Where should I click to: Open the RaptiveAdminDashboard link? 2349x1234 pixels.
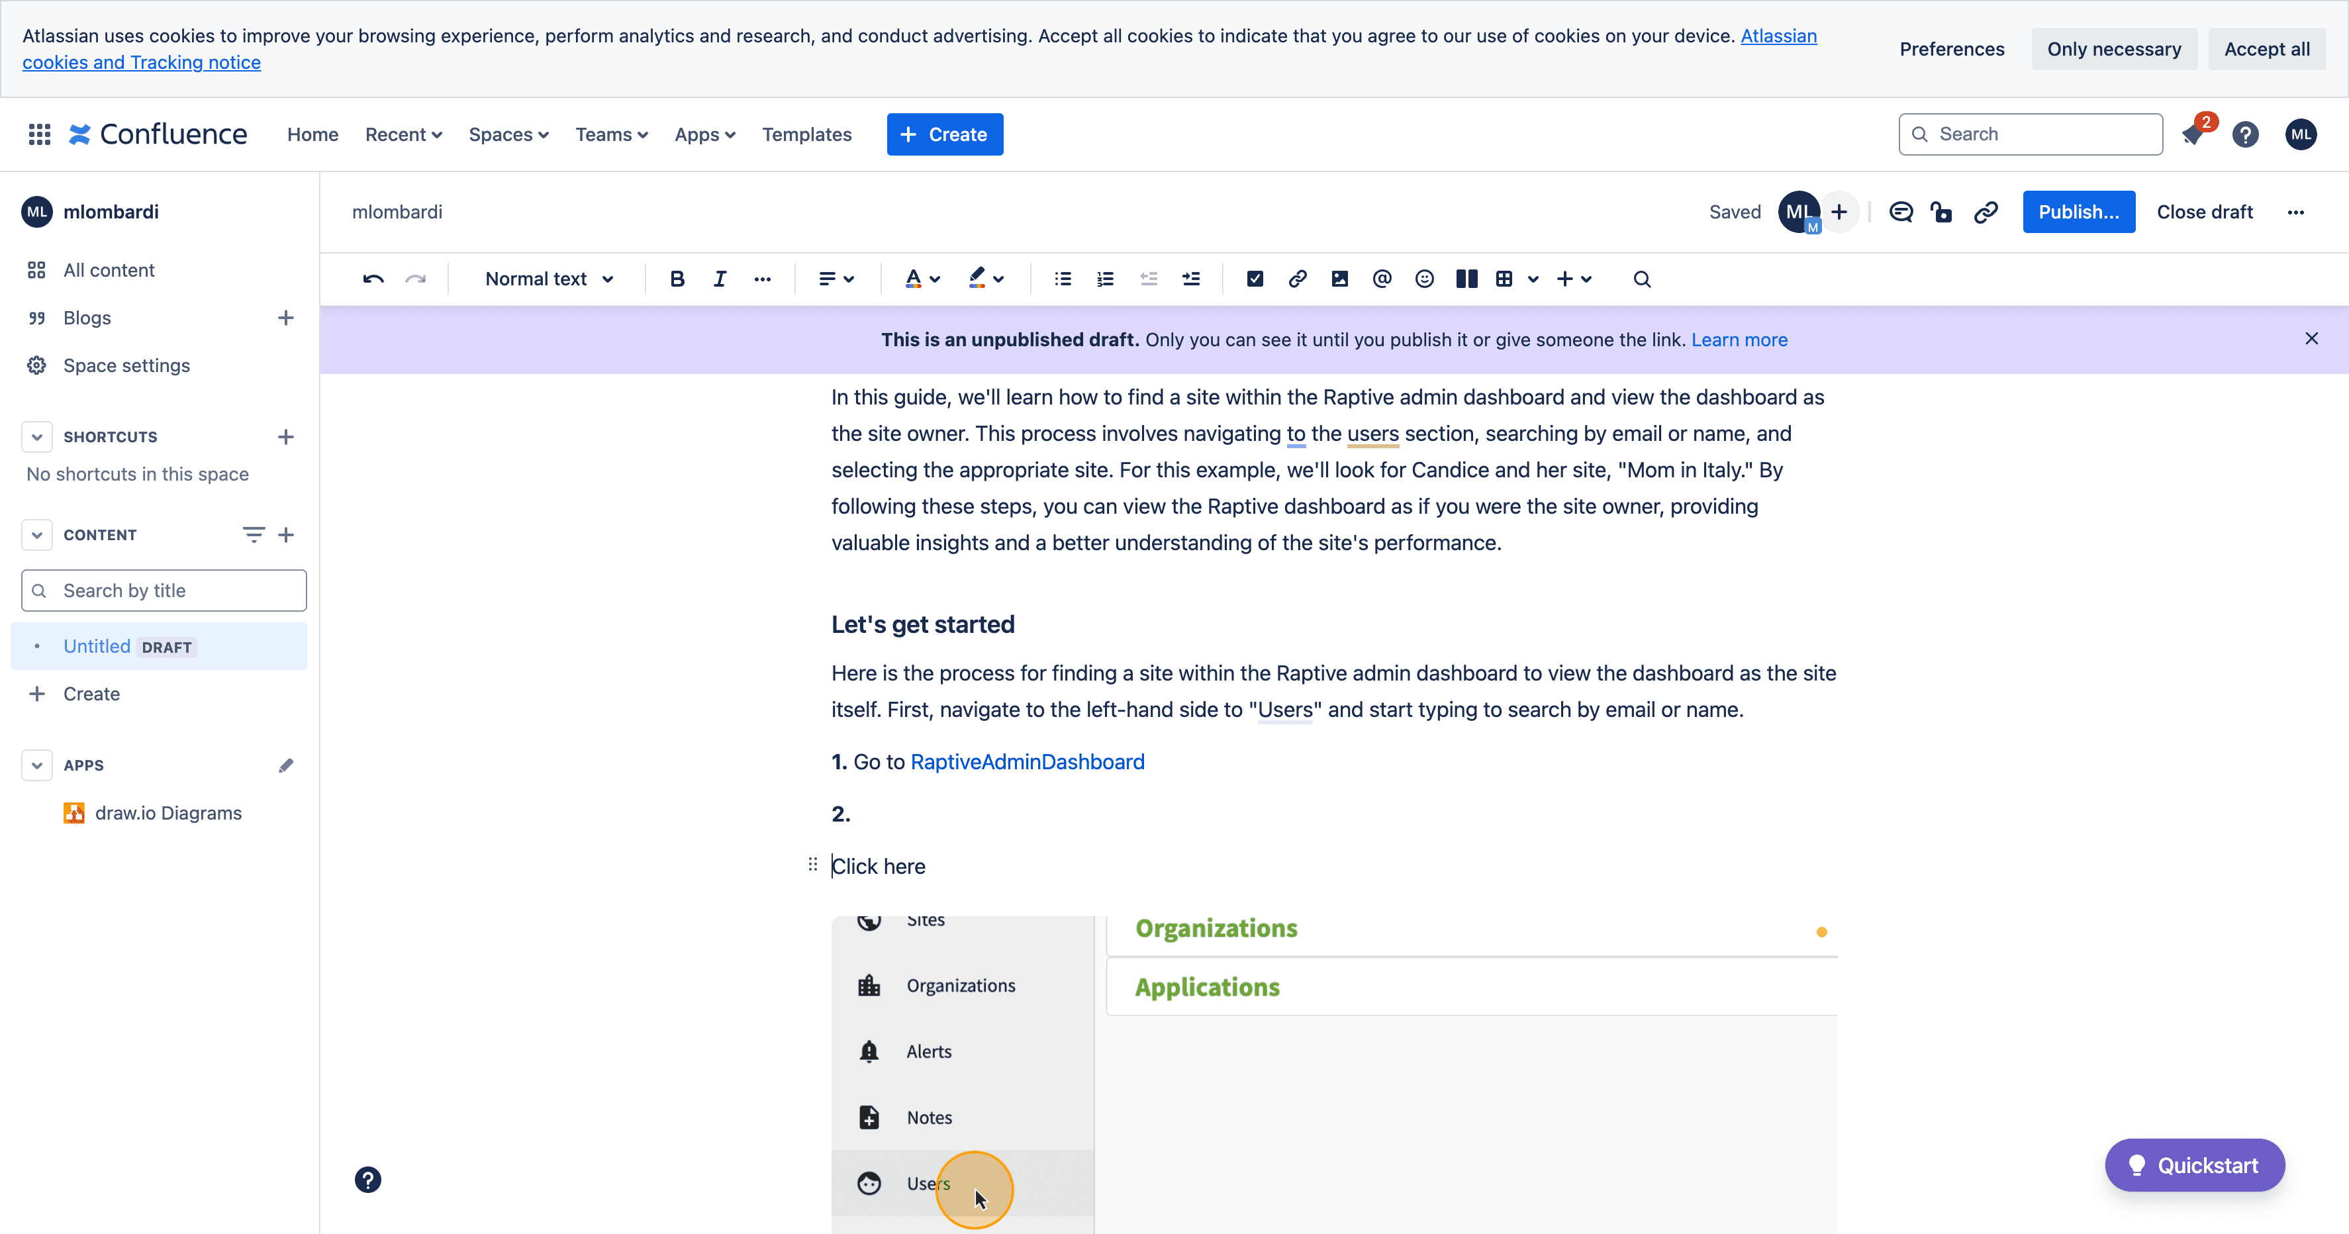pyautogui.click(x=1027, y=763)
